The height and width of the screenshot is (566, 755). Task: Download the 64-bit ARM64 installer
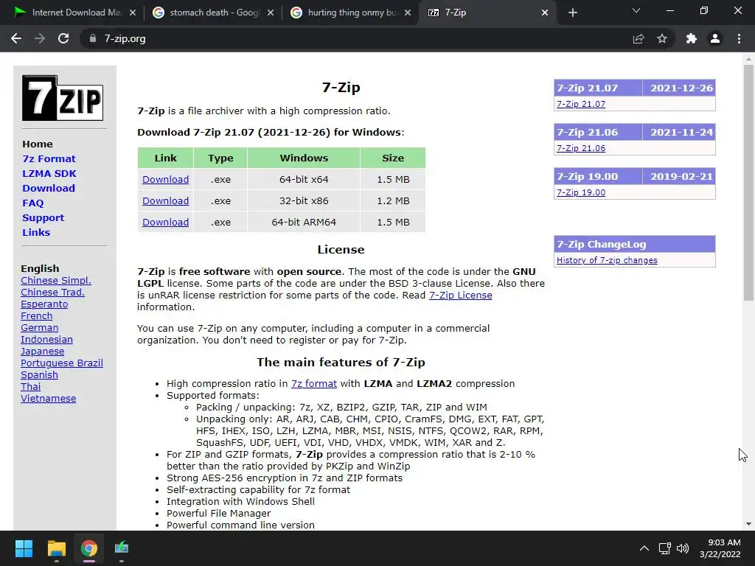(x=165, y=223)
